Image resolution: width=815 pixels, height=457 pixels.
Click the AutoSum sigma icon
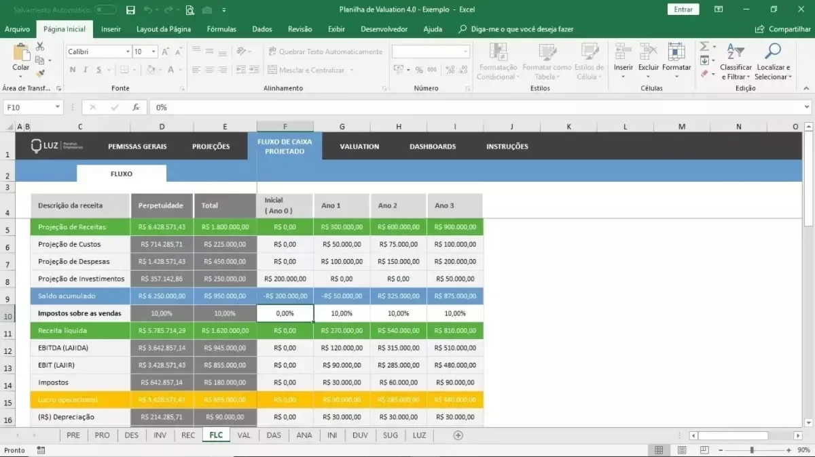[704, 46]
